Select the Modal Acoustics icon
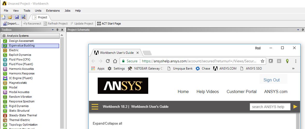This screenshot has width=305, height=129. 5,92
